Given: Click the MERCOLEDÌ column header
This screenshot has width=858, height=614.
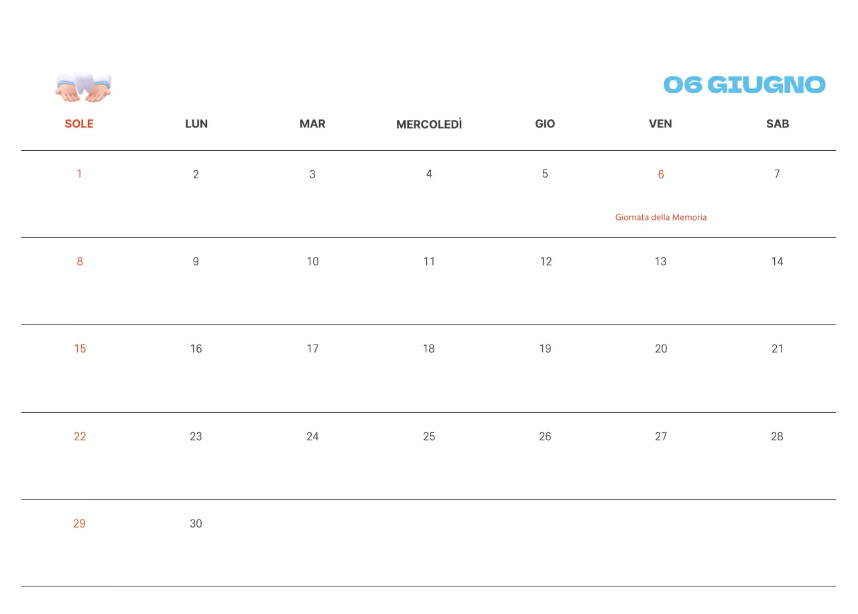Looking at the screenshot, I should coord(429,125).
